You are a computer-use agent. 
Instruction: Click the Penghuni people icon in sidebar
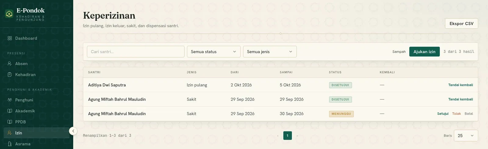tap(10, 100)
